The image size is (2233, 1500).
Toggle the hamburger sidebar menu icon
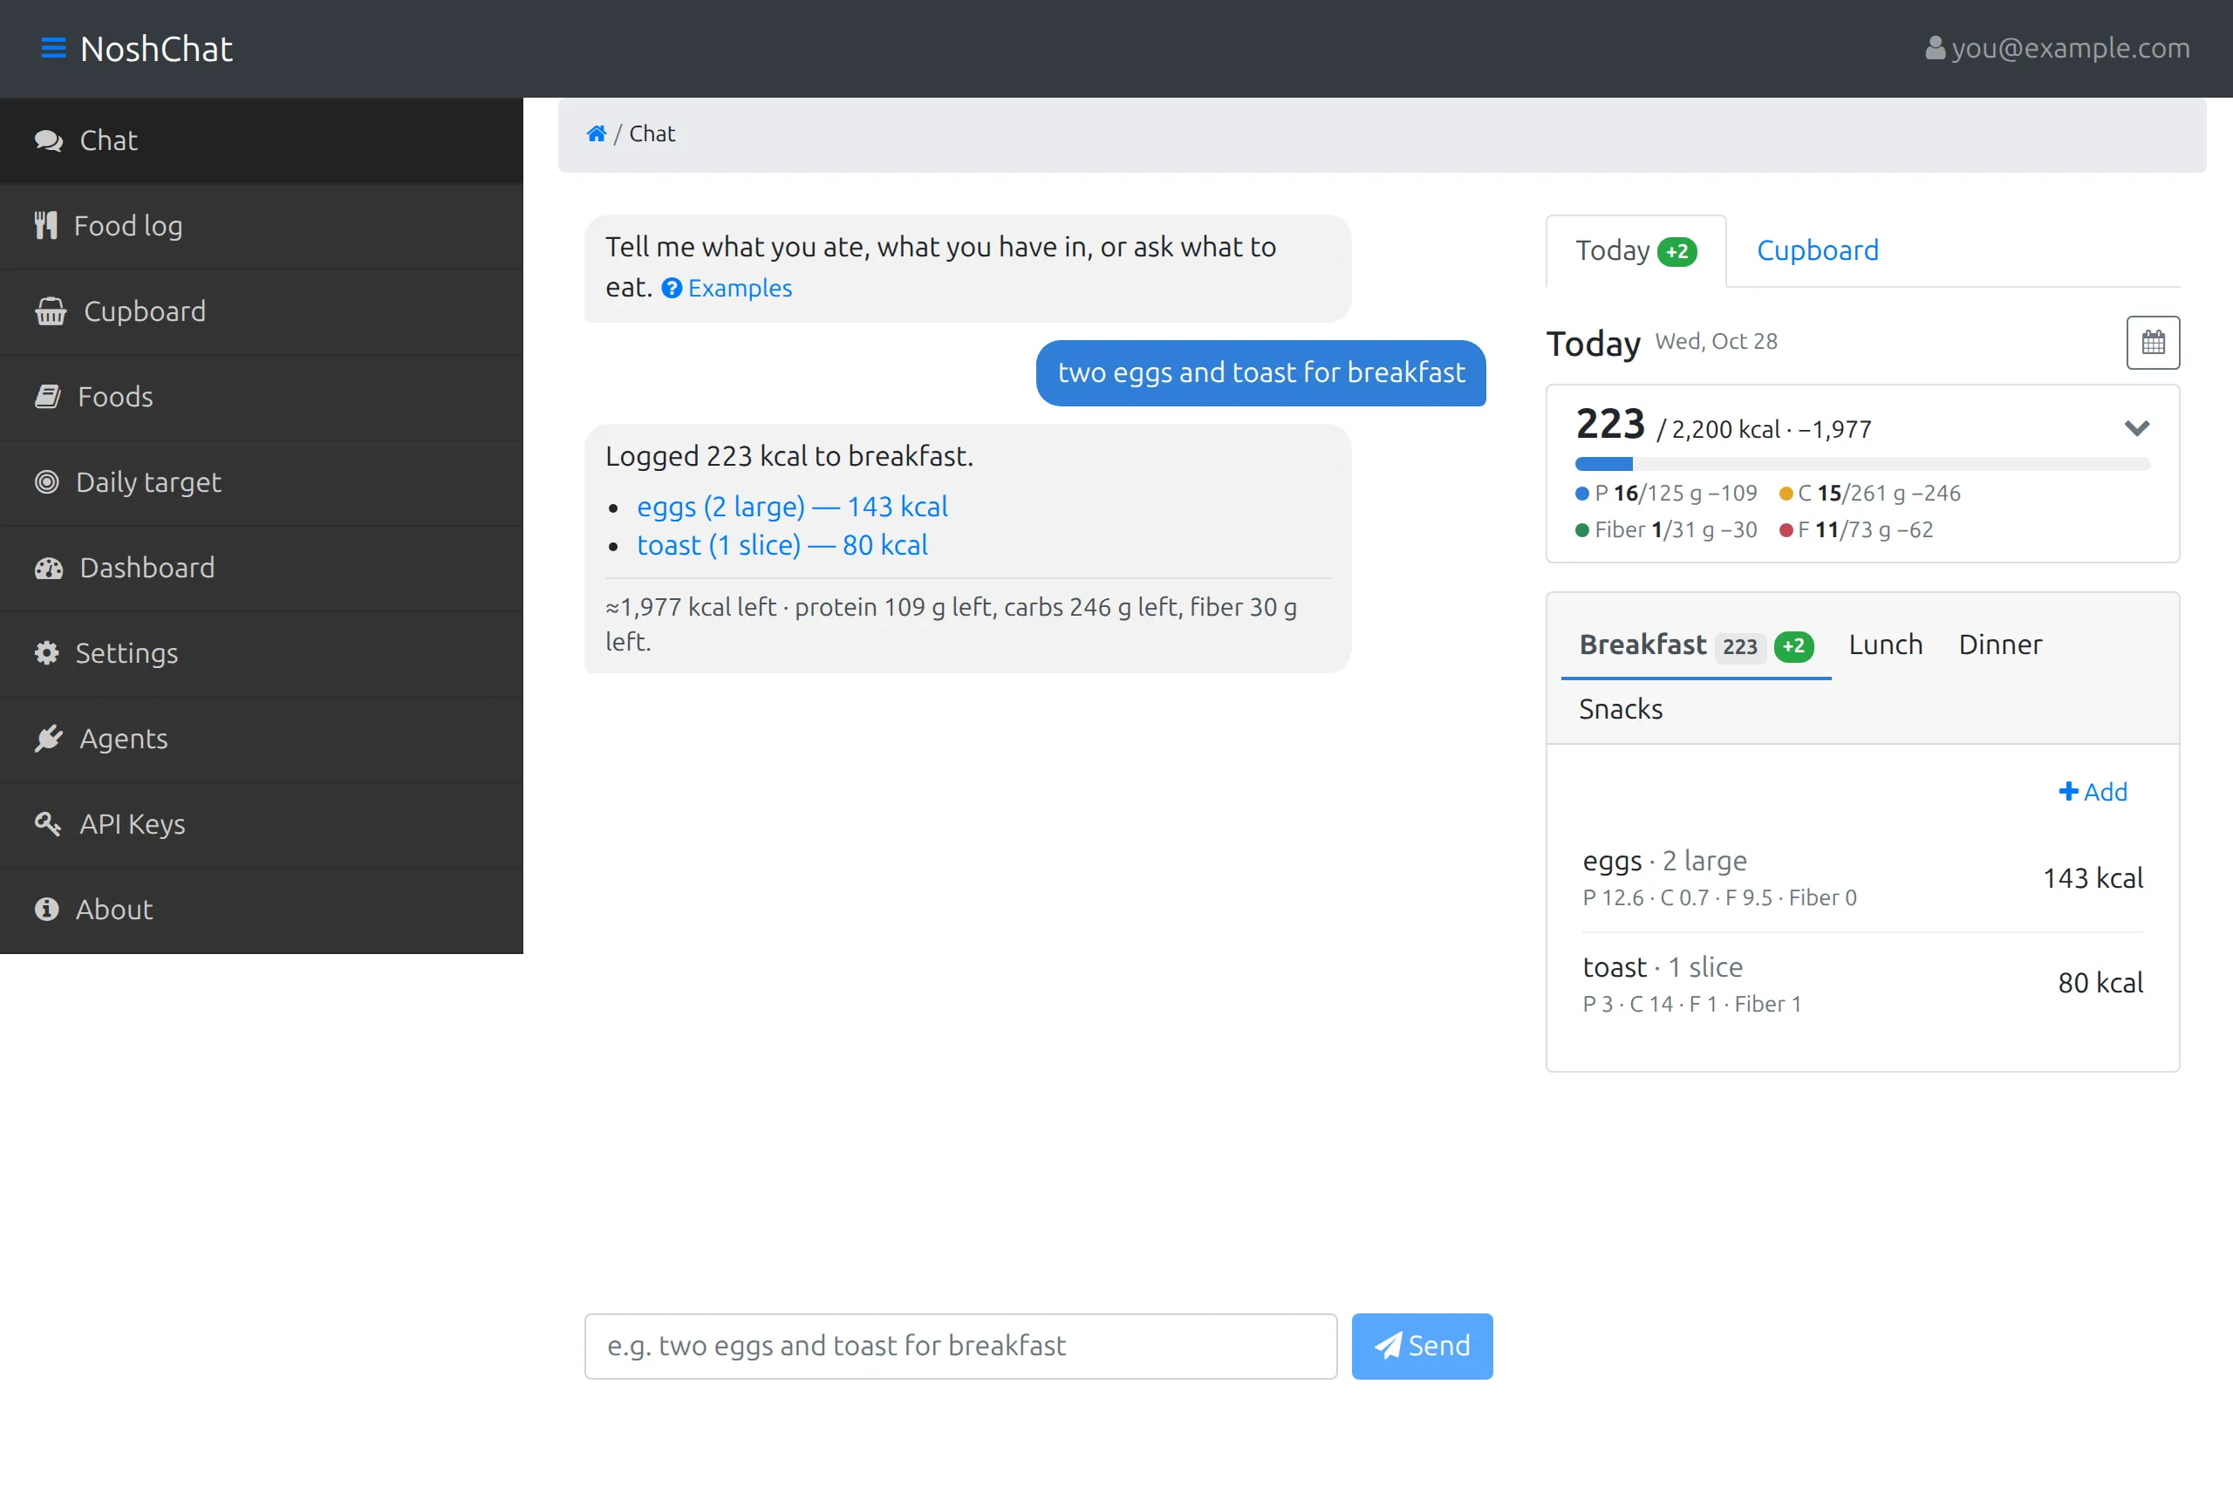coord(53,48)
